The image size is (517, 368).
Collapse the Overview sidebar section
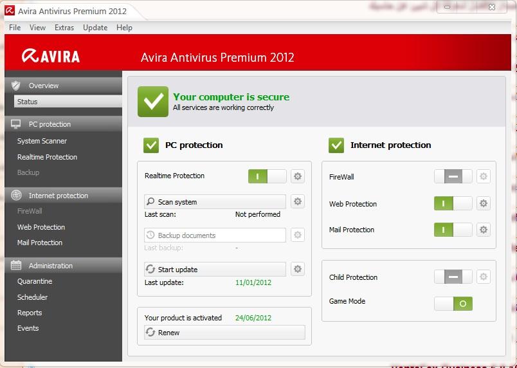(63, 86)
